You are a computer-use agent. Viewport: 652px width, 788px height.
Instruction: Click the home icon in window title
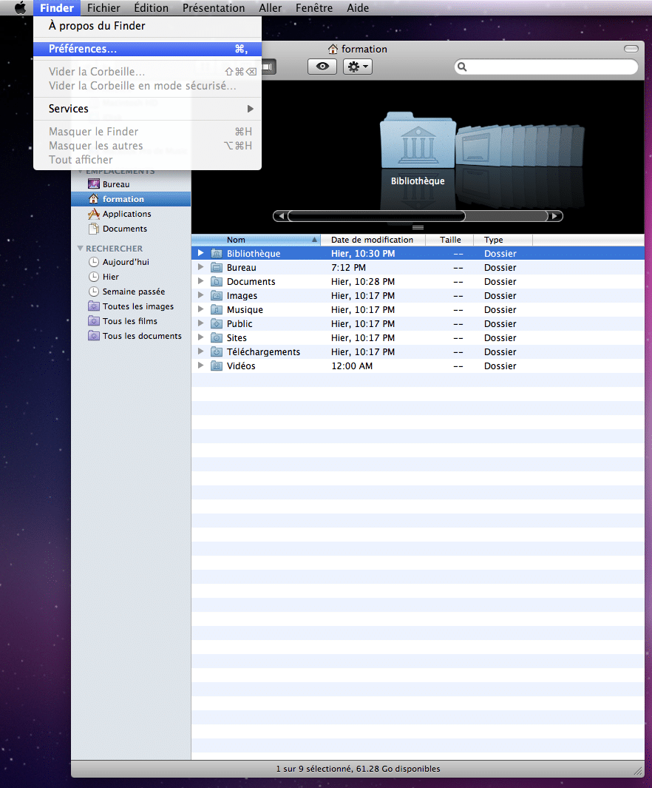pos(333,49)
